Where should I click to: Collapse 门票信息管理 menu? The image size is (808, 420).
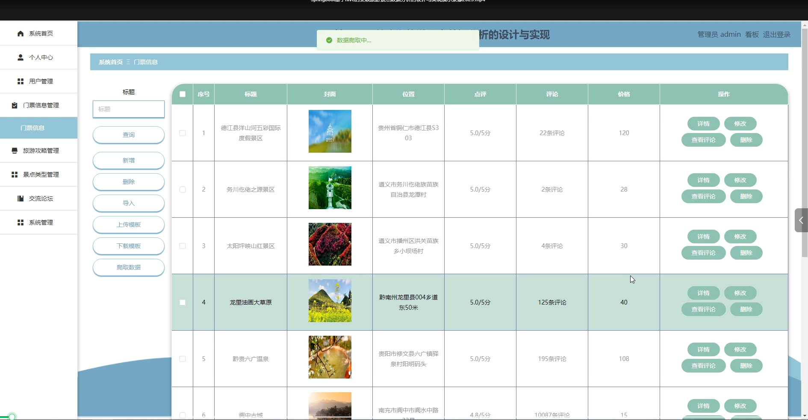tap(38, 105)
